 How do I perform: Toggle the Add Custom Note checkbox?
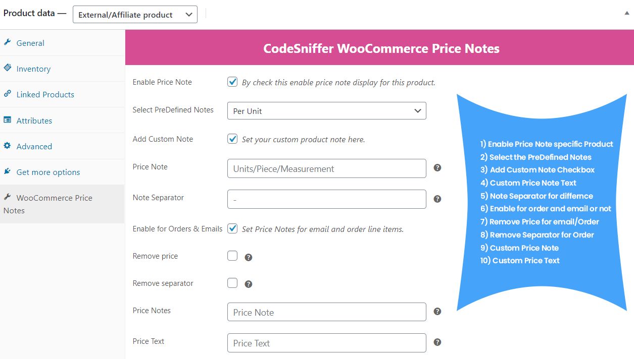coord(232,139)
